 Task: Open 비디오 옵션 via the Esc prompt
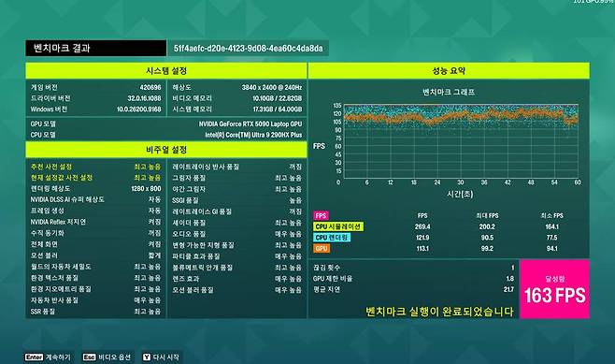(107, 357)
